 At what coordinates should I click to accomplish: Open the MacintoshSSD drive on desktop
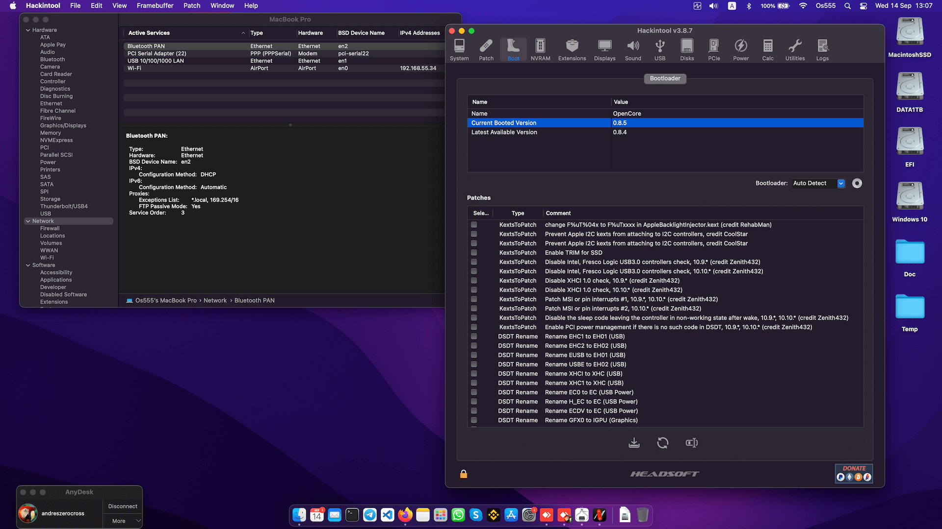tap(910, 37)
